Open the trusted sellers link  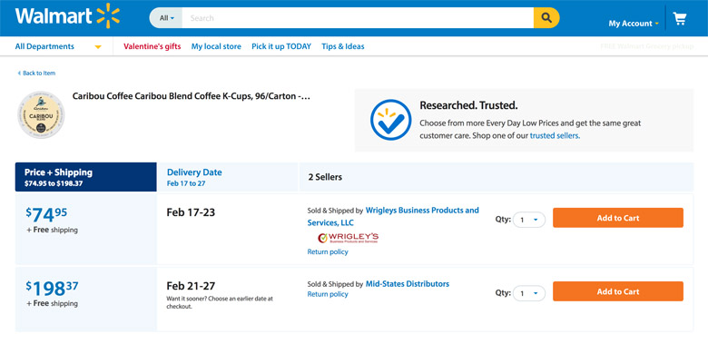click(x=555, y=135)
